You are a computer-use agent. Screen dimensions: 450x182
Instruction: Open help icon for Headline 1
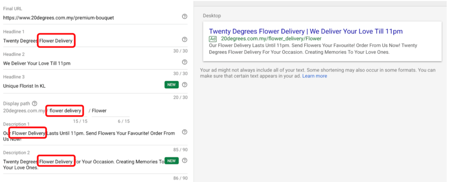(x=185, y=39)
